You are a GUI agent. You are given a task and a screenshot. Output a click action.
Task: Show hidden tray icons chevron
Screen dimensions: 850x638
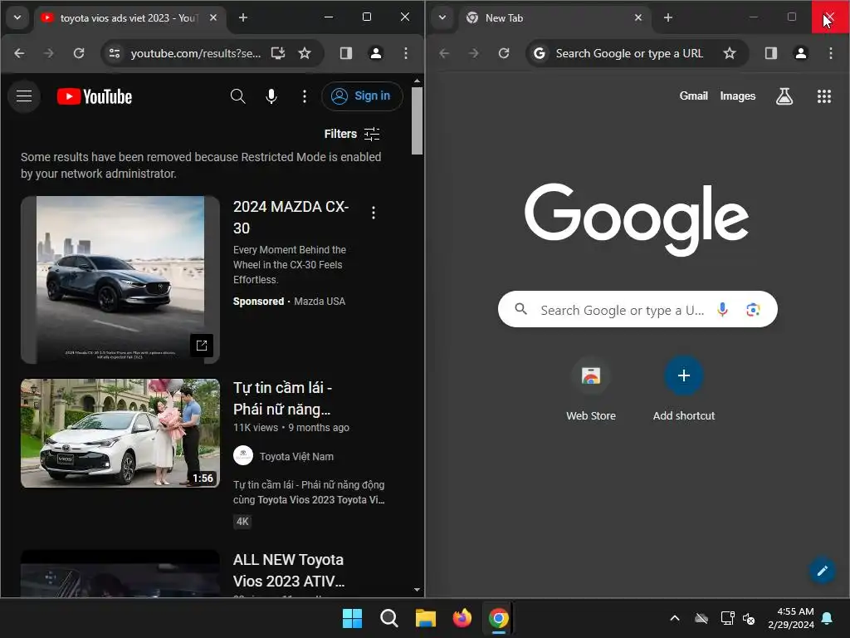(675, 618)
